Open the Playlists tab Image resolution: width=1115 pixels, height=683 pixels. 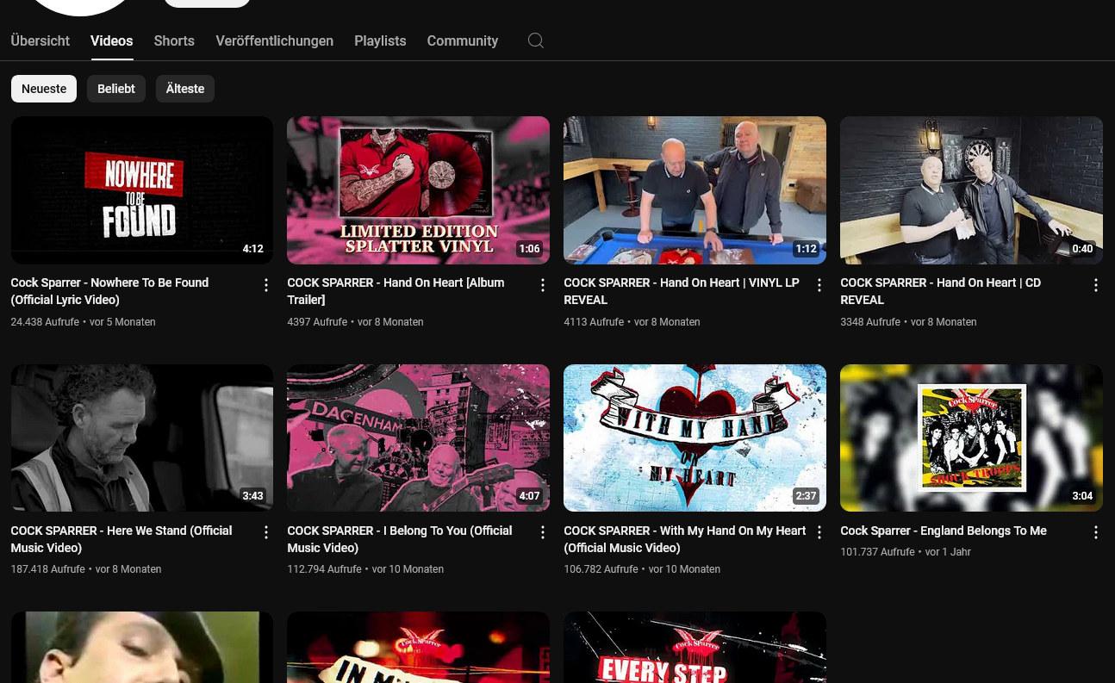pyautogui.click(x=380, y=40)
